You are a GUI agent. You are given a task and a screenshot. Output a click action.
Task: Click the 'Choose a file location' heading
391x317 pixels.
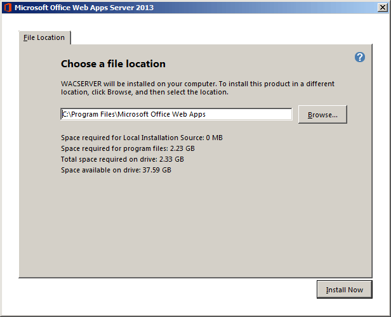point(113,64)
